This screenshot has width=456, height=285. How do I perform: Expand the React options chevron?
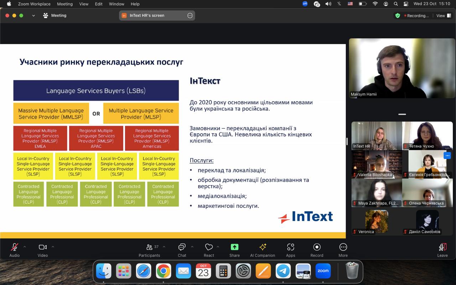(218, 247)
